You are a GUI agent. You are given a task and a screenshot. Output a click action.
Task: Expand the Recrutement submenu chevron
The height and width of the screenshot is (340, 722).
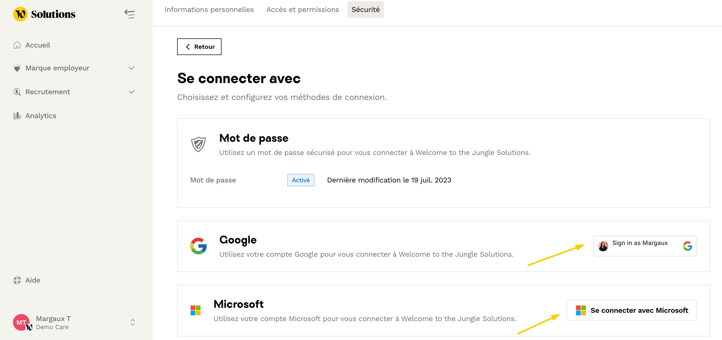click(x=131, y=92)
